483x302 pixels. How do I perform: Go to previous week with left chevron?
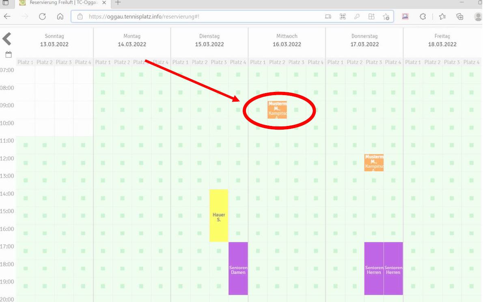coord(7,39)
